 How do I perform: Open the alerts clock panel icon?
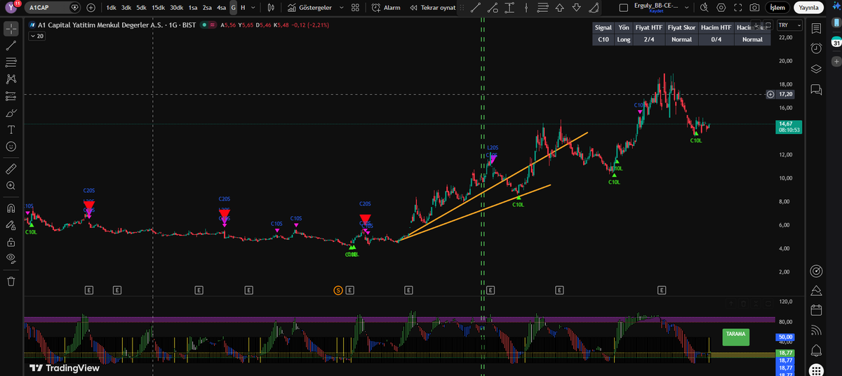coord(815,48)
